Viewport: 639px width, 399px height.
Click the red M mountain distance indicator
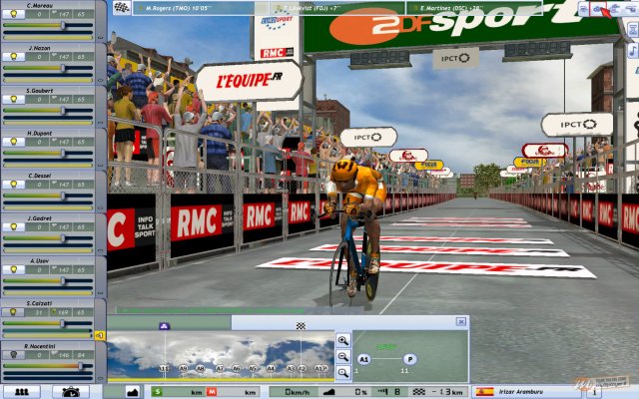point(212,392)
